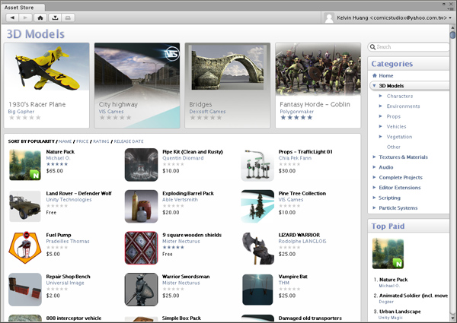Expand the Props subcategory arrow
Image resolution: width=457 pixels, height=323 pixels.
coord(380,116)
